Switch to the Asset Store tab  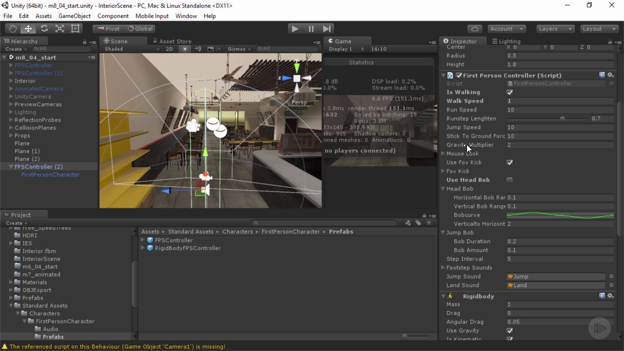click(x=172, y=41)
